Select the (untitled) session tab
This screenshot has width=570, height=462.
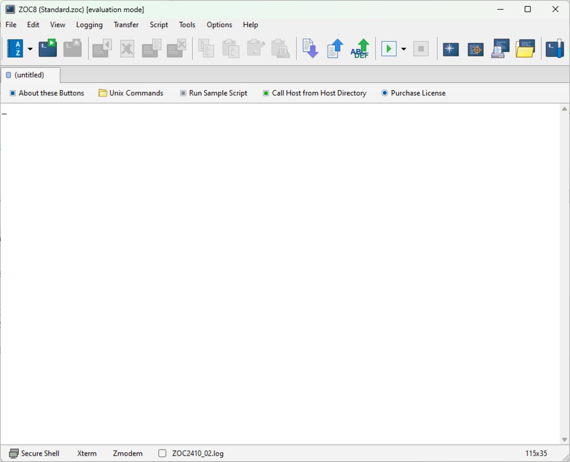[30, 75]
